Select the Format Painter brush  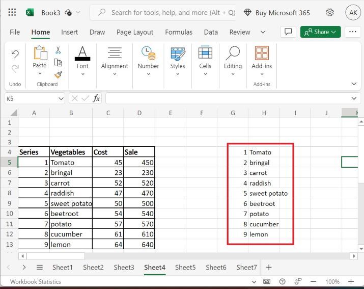[x=58, y=74]
